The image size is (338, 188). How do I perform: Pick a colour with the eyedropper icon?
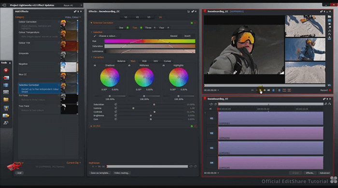[95, 36]
